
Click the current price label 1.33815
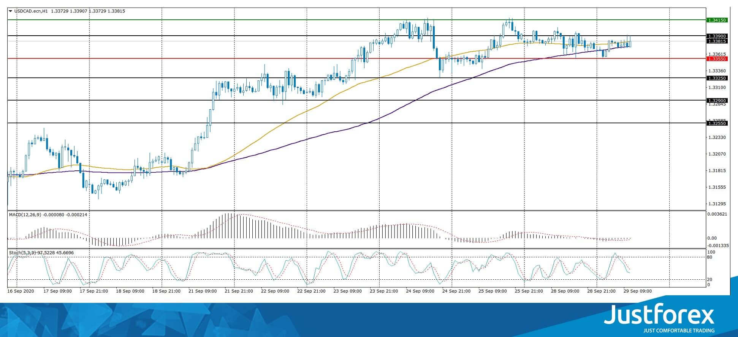tap(717, 41)
